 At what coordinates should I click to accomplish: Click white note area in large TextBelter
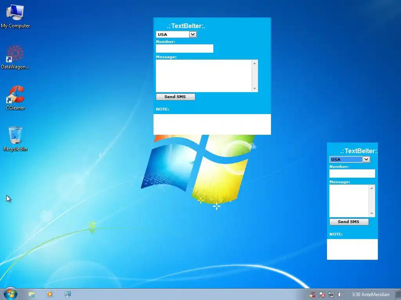tap(212, 124)
